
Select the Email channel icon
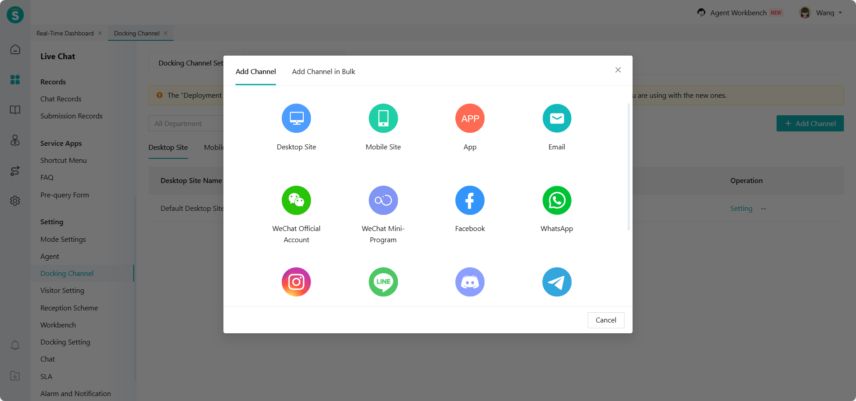pyautogui.click(x=557, y=118)
